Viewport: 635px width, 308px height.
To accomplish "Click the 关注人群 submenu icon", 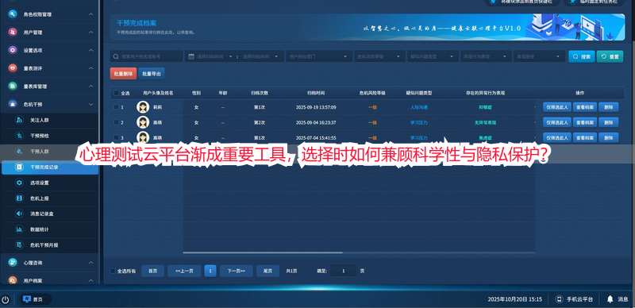I will click(x=19, y=120).
